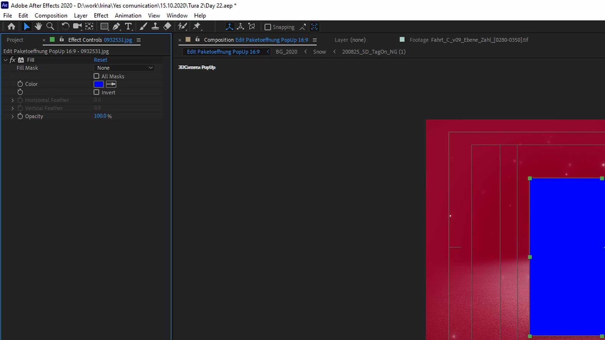Image resolution: width=605 pixels, height=340 pixels.
Task: Select the Edit Paketoeffnung PopUp 16:9 breadcrumb
Action: pos(223,52)
